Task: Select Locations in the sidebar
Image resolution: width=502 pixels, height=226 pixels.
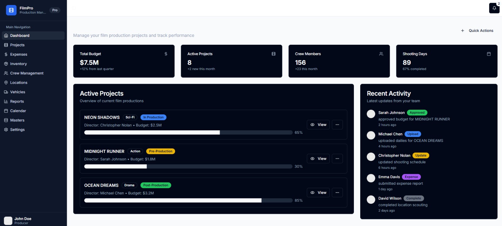Action: point(19,83)
